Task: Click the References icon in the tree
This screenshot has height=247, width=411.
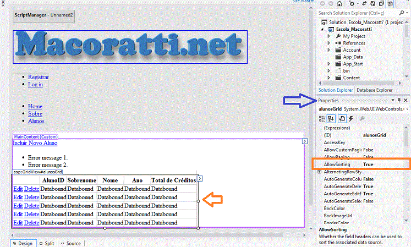Action: [338, 43]
